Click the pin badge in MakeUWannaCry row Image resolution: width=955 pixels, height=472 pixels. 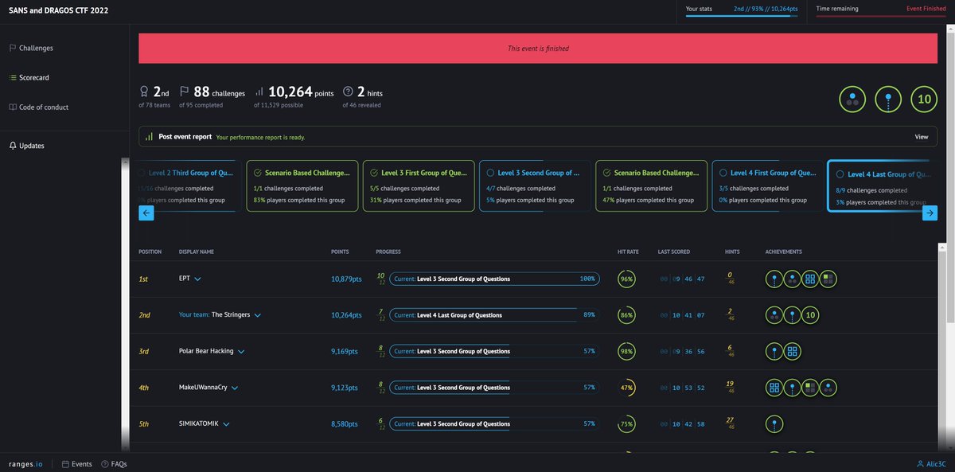[792, 388]
